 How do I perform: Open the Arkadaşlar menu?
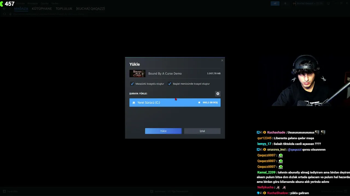point(33,4)
